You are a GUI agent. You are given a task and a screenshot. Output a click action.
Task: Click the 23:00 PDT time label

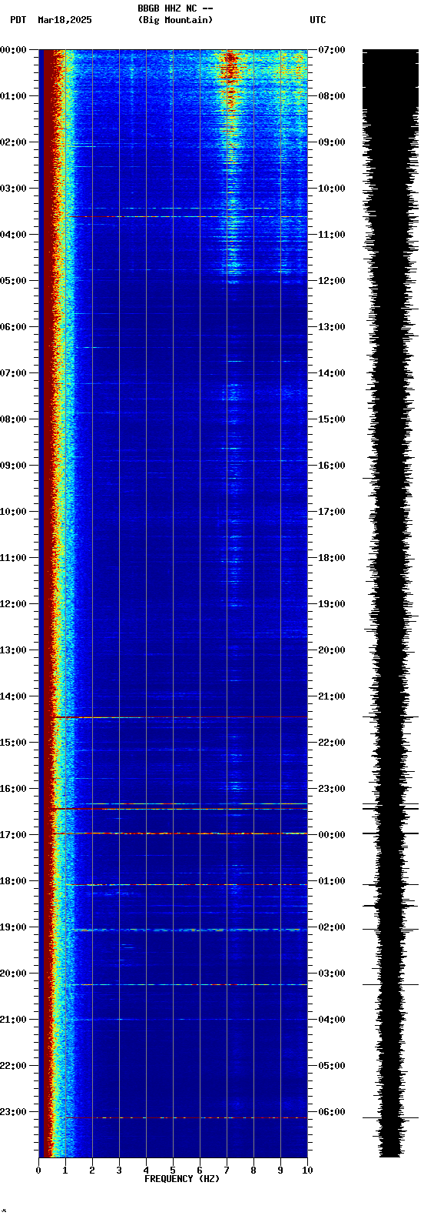[13, 1112]
